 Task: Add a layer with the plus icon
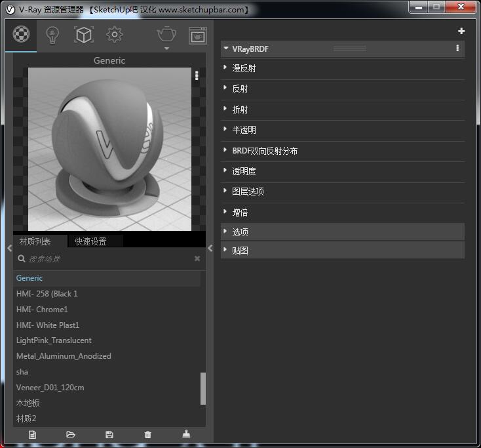click(461, 31)
